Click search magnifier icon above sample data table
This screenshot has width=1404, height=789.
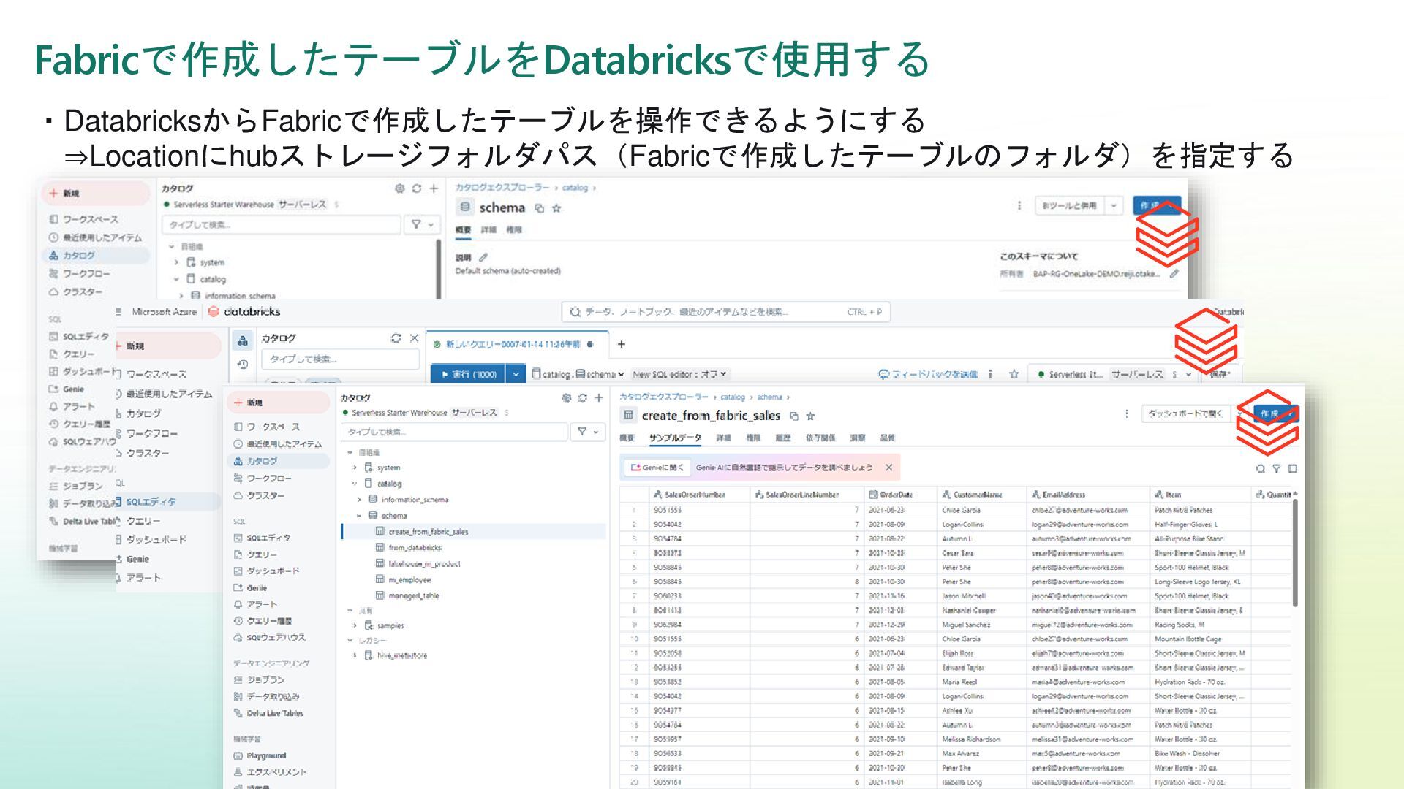click(1260, 468)
